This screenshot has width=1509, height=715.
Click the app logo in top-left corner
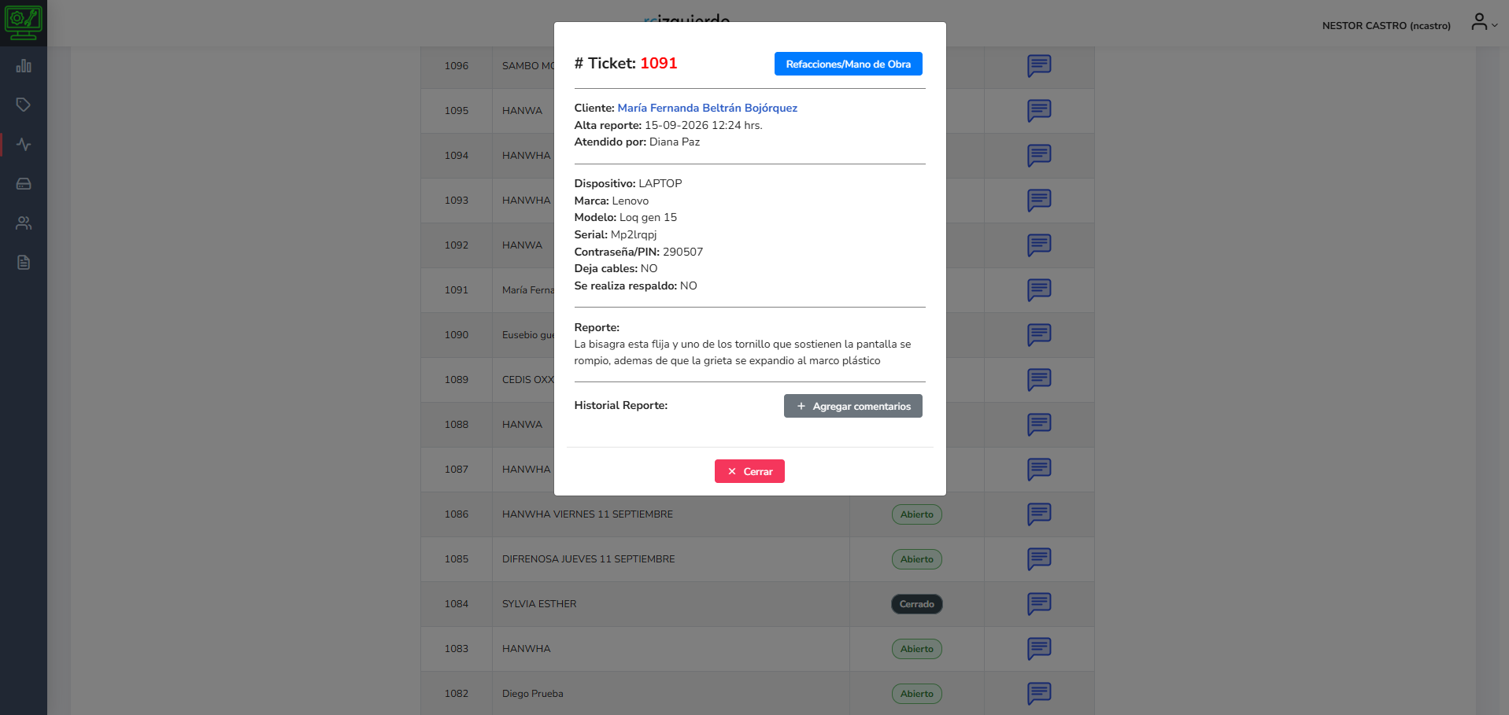(24, 23)
